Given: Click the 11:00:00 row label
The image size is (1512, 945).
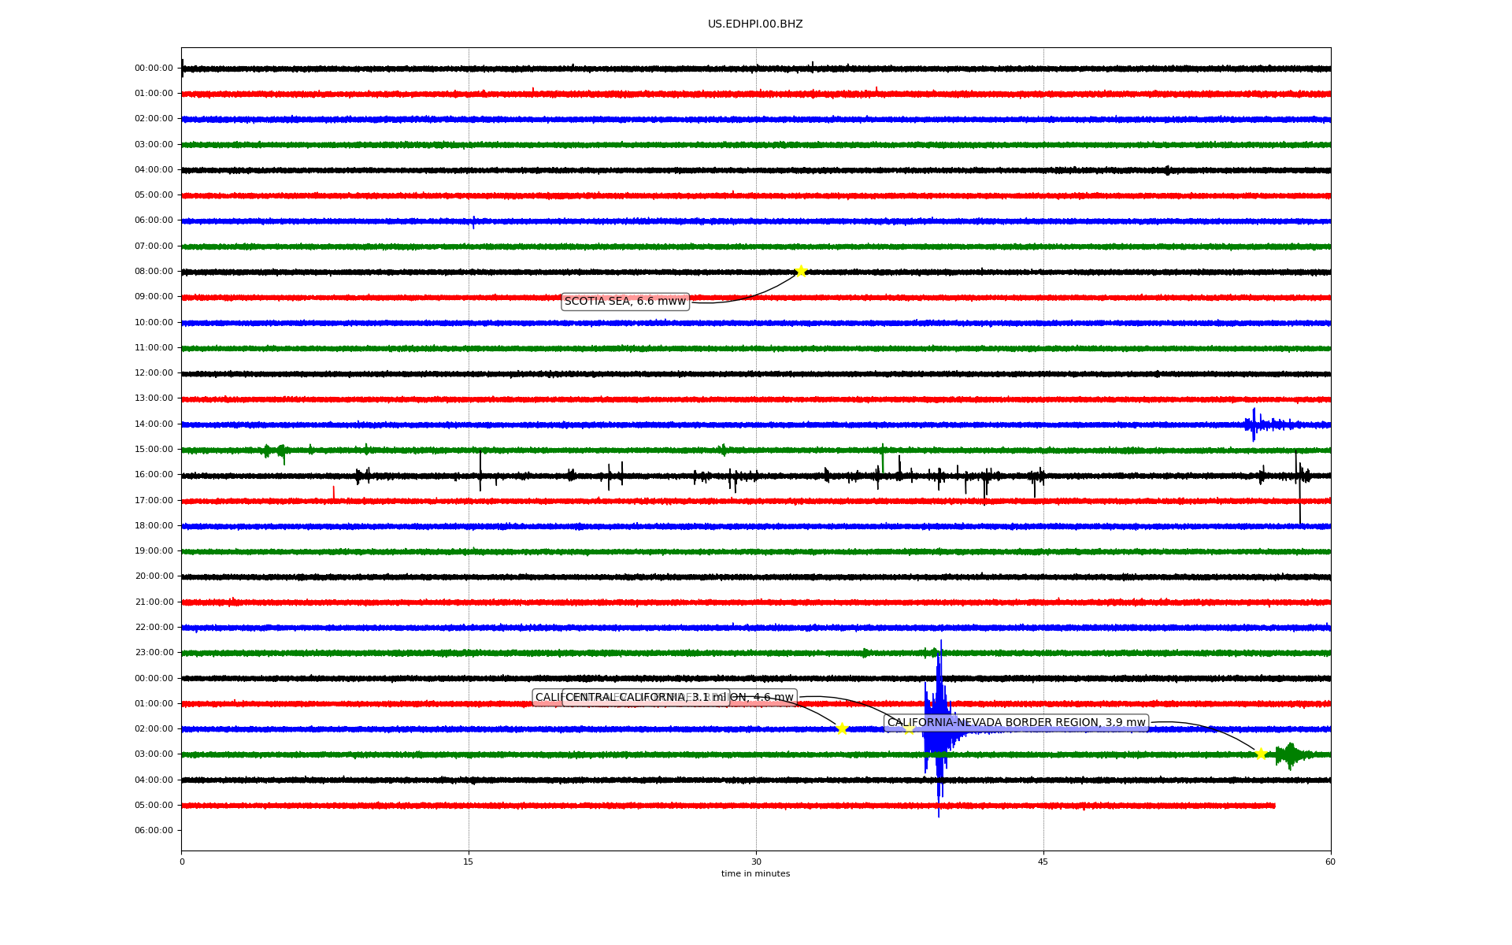Looking at the screenshot, I should [x=154, y=348].
